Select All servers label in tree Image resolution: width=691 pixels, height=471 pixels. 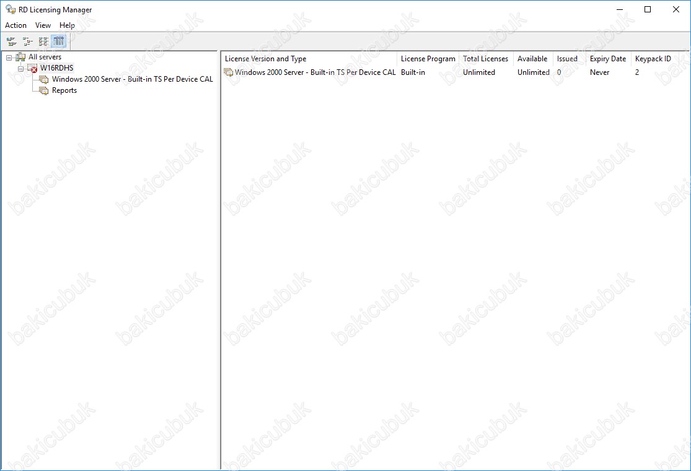click(45, 57)
